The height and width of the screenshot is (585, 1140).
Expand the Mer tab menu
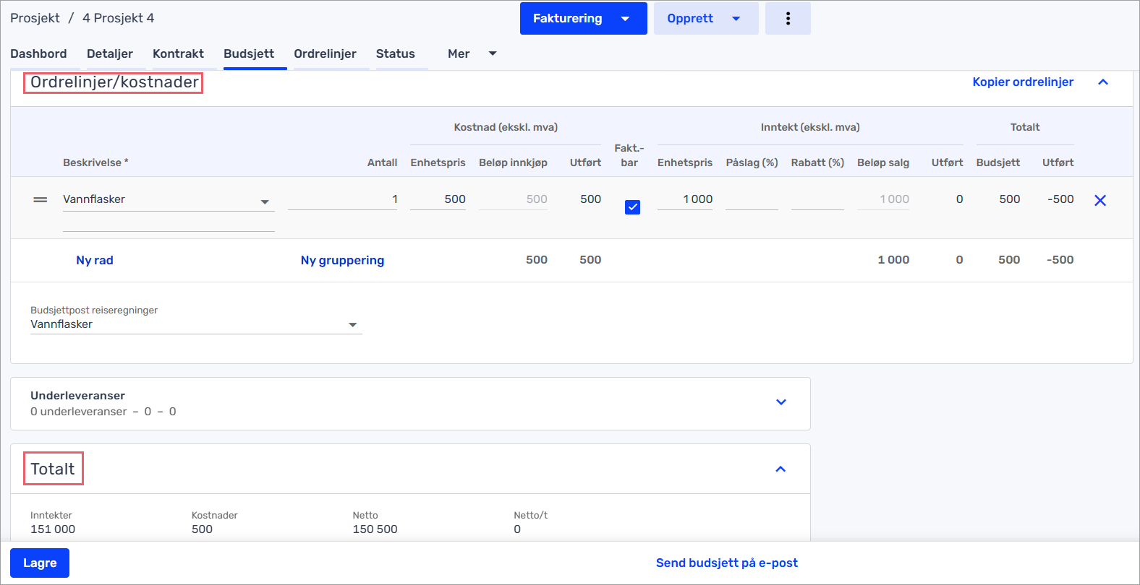coord(472,53)
